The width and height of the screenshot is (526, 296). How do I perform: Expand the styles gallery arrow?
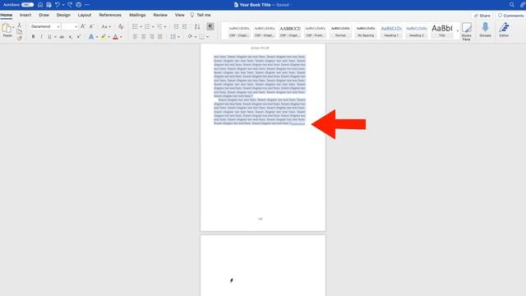click(457, 31)
